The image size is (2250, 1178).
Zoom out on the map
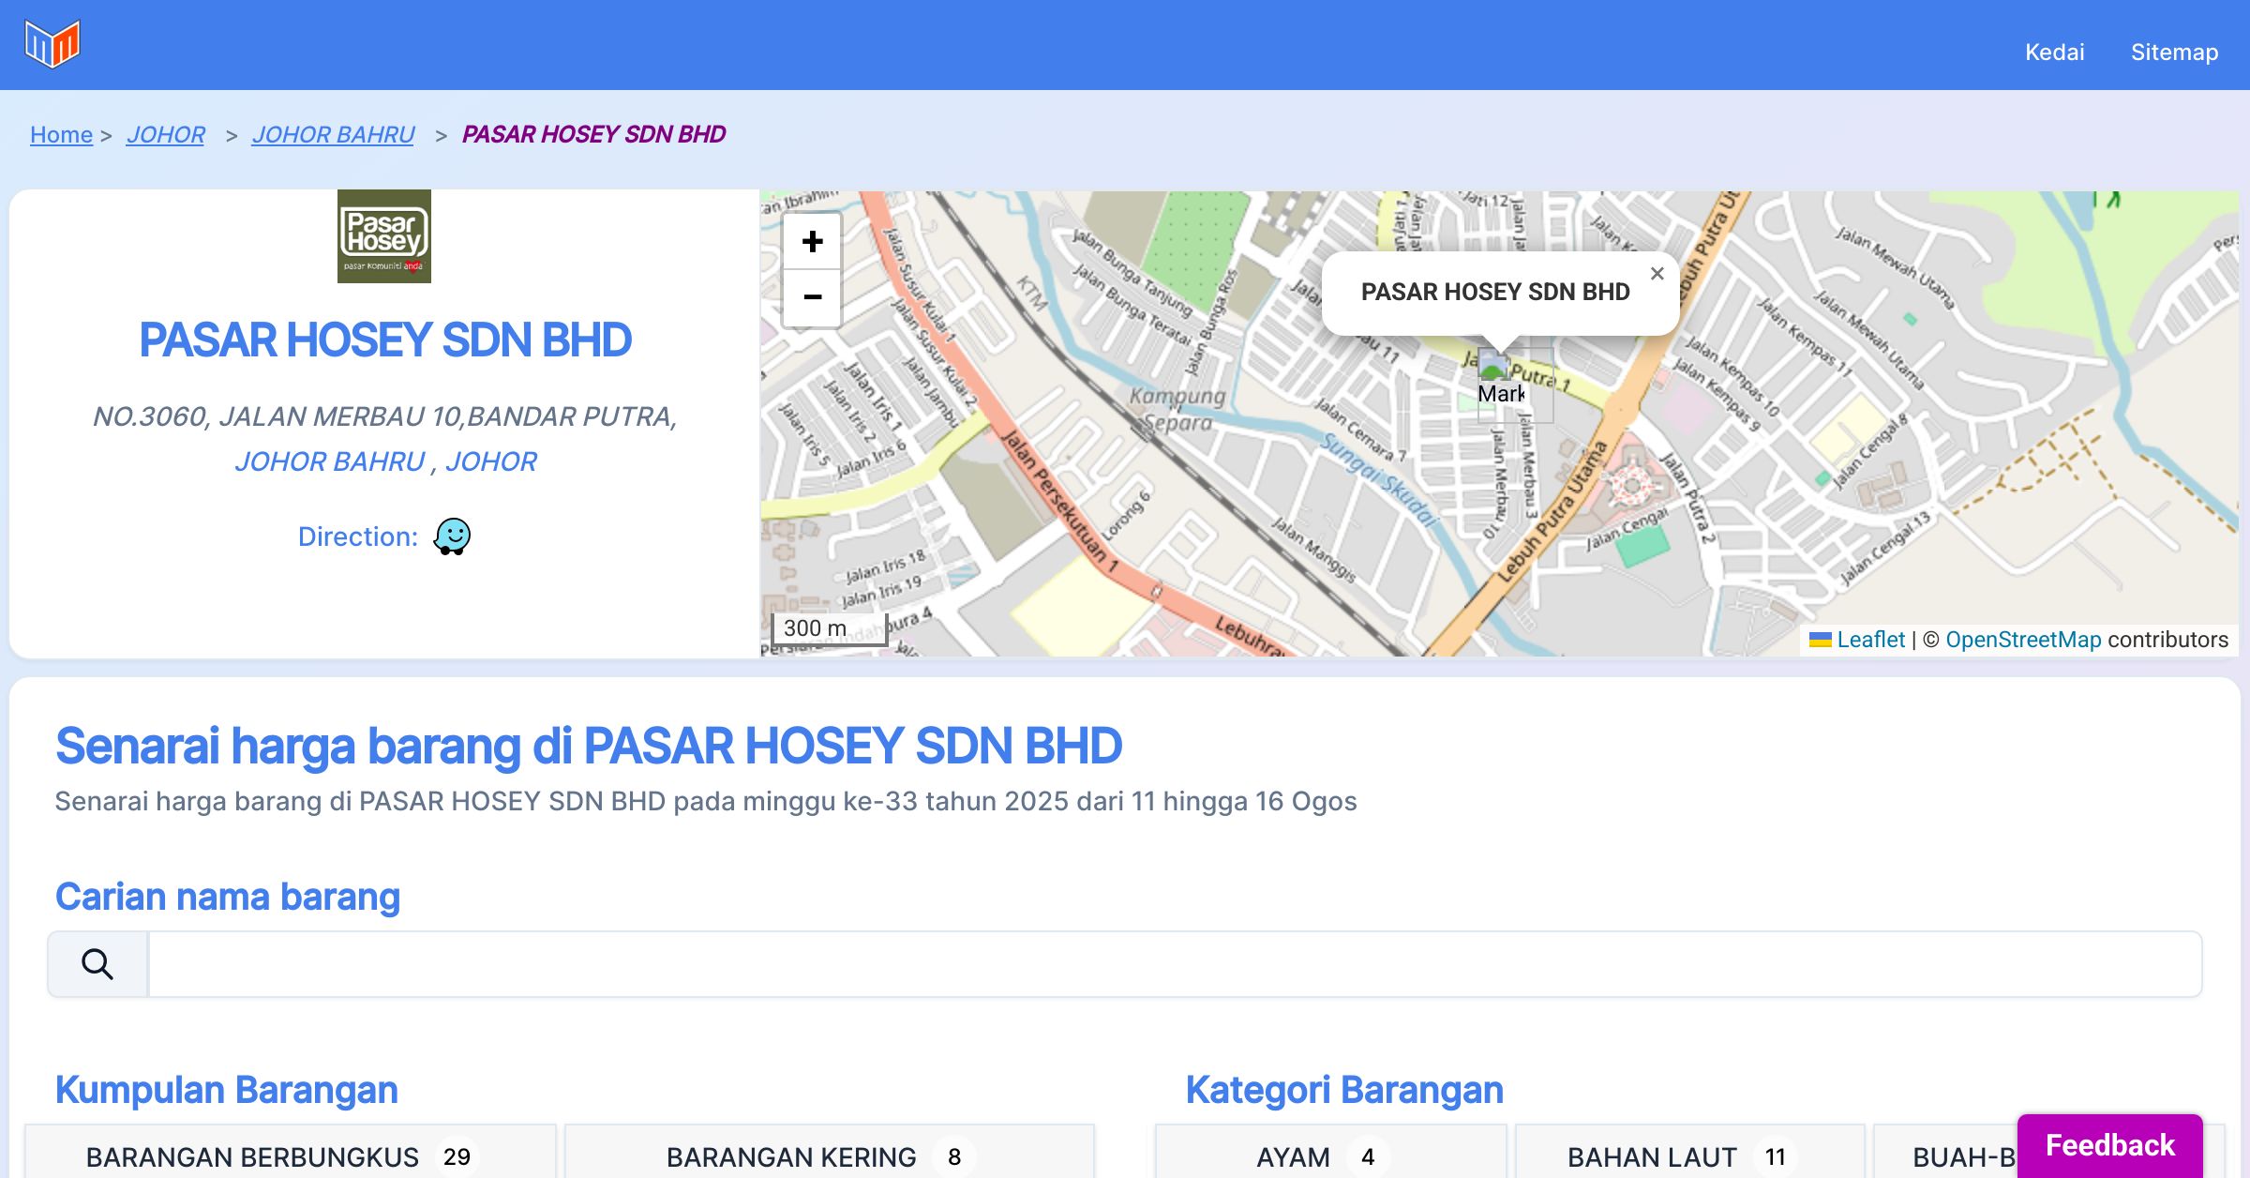812,297
